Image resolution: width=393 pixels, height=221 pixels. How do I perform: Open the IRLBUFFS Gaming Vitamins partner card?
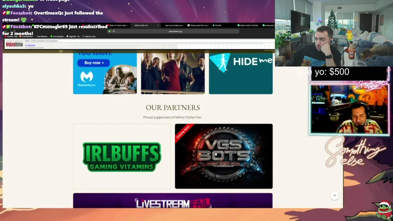coord(122,156)
